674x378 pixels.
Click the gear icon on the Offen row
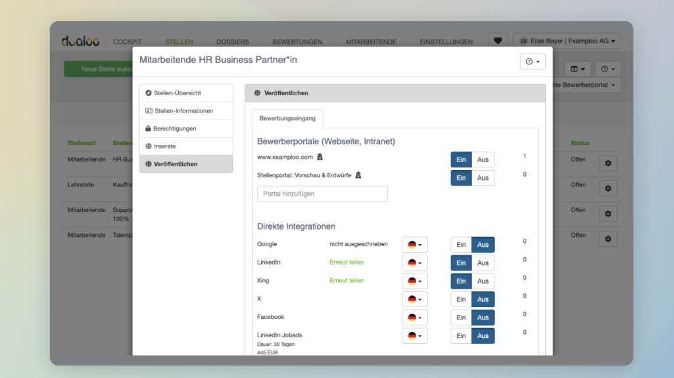coord(608,163)
